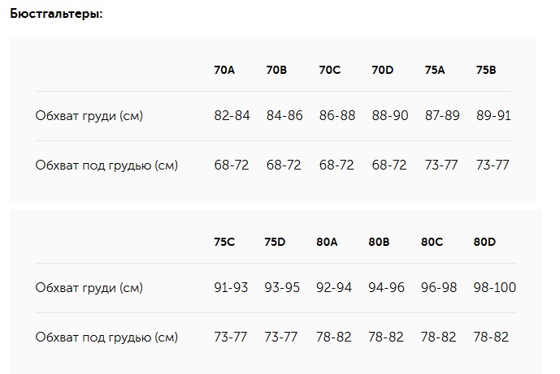Screen dimensions: 560x374
Task: Select the 70B size column header
Action: point(276,70)
